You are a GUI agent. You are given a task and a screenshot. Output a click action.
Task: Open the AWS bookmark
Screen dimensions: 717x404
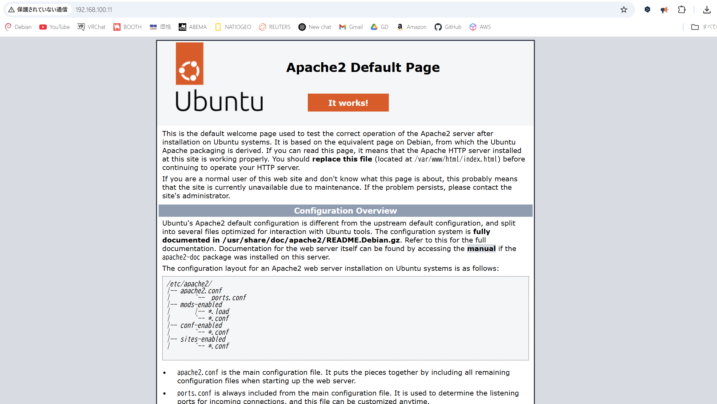coord(480,27)
